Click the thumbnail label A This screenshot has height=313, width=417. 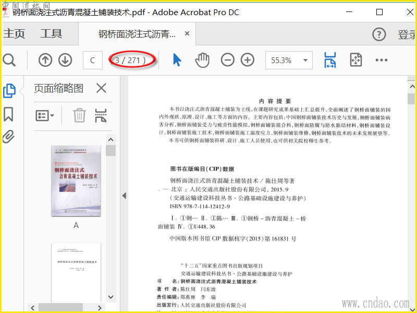click(x=76, y=225)
